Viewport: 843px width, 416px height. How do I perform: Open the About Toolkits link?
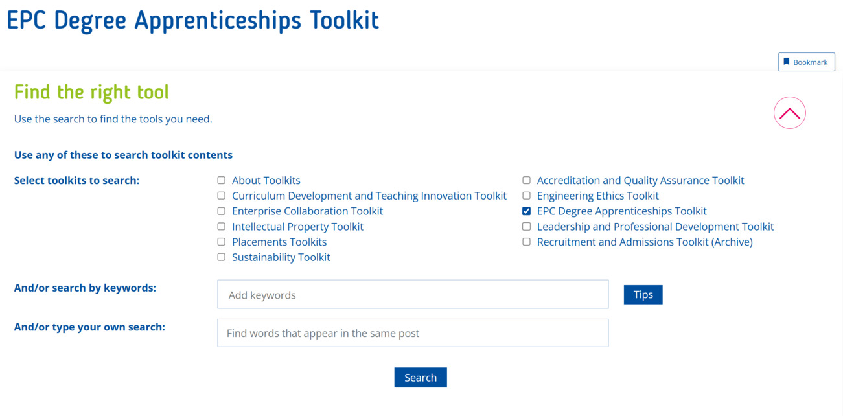[x=266, y=180]
